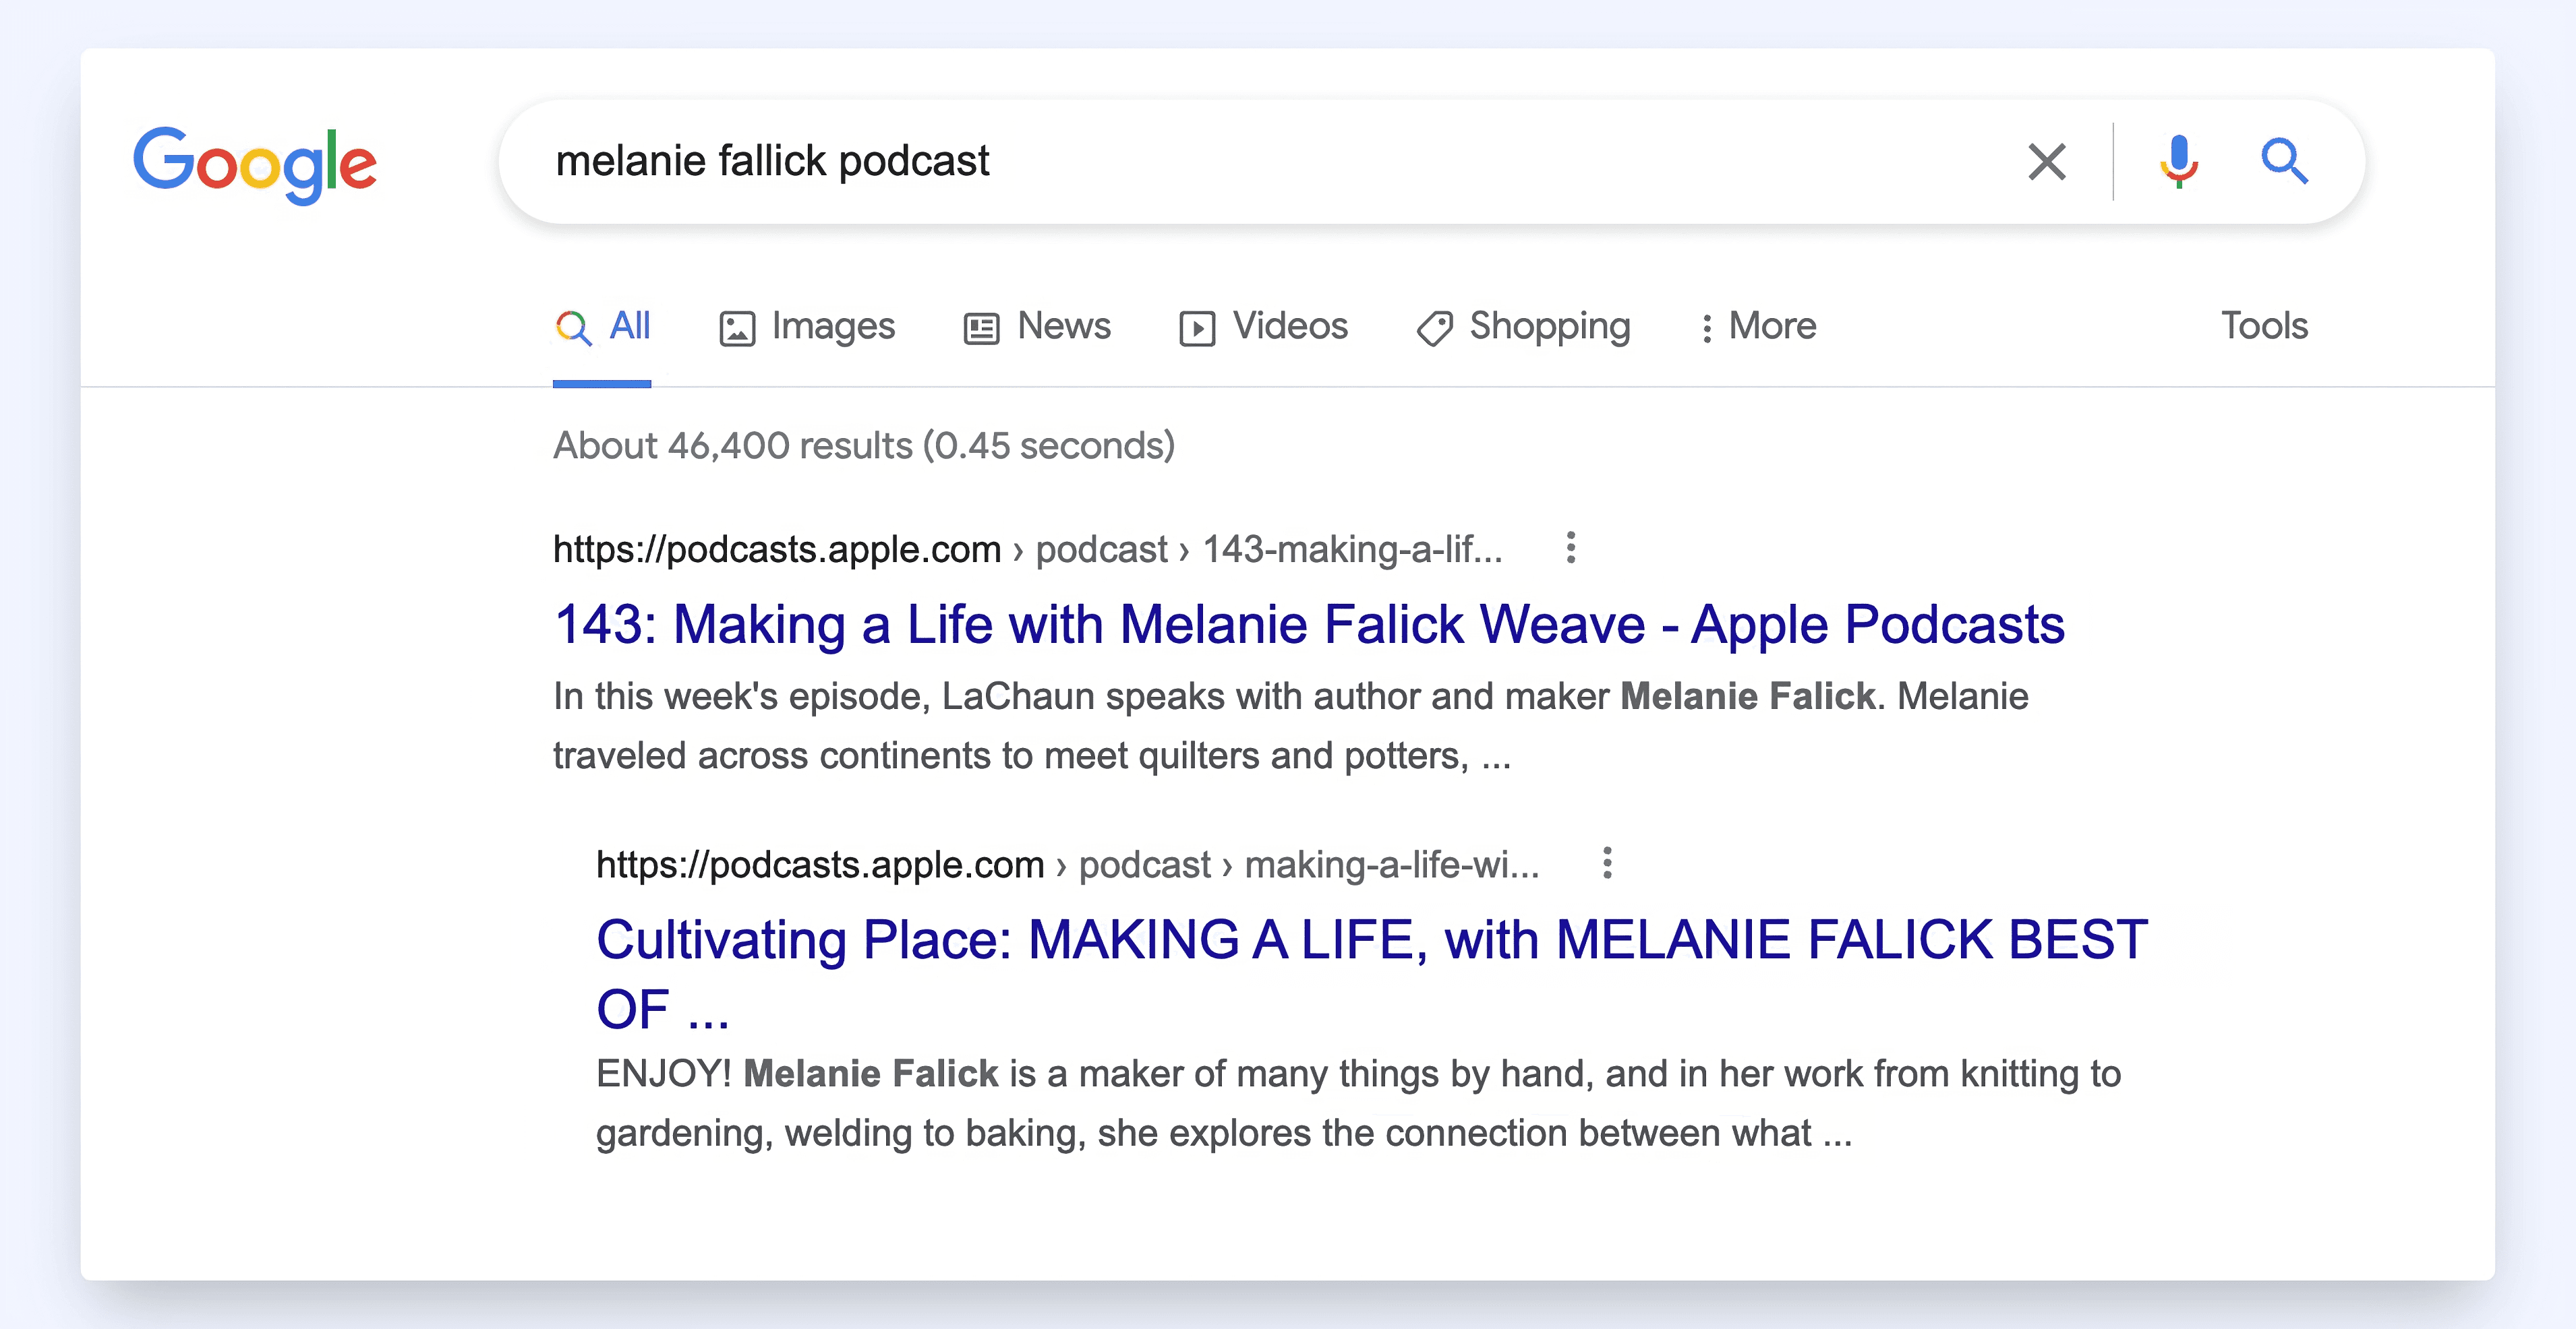Screen dimensions: 2576x1329
Task: Clear the search query with the X icon
Action: tap(2046, 162)
